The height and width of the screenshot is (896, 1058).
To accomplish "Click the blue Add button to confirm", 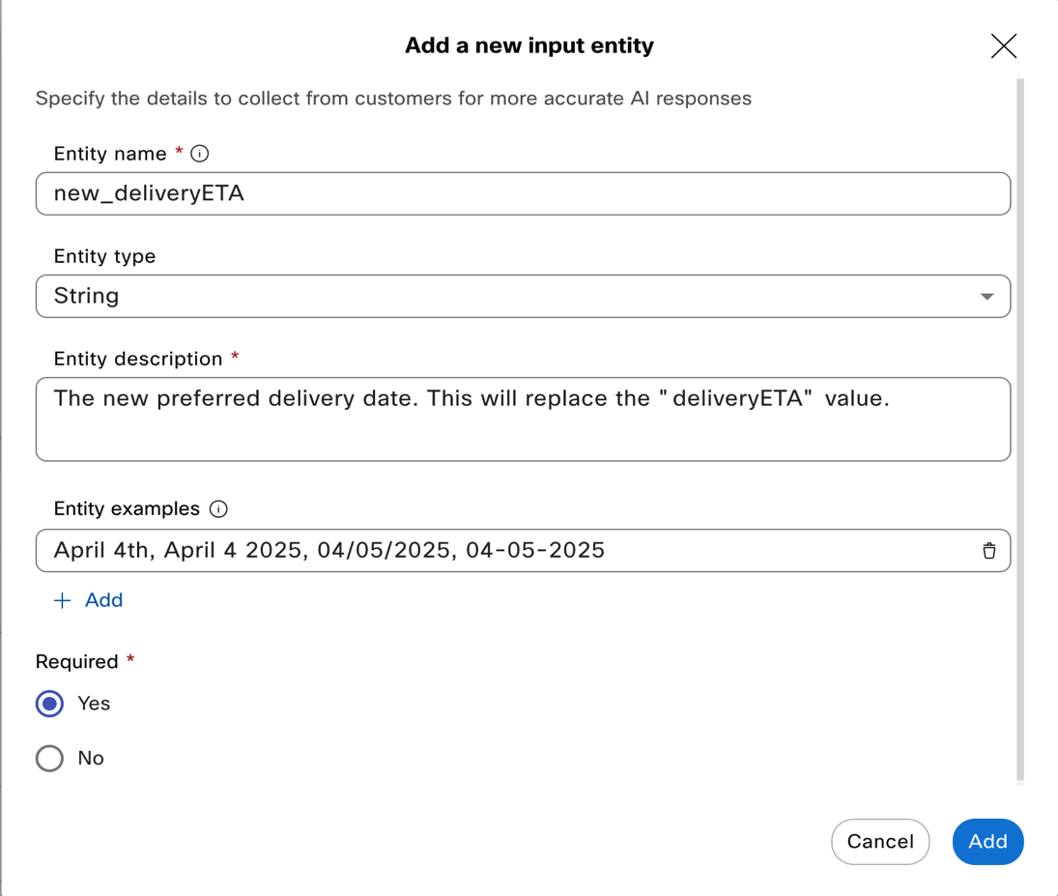I will (x=987, y=842).
